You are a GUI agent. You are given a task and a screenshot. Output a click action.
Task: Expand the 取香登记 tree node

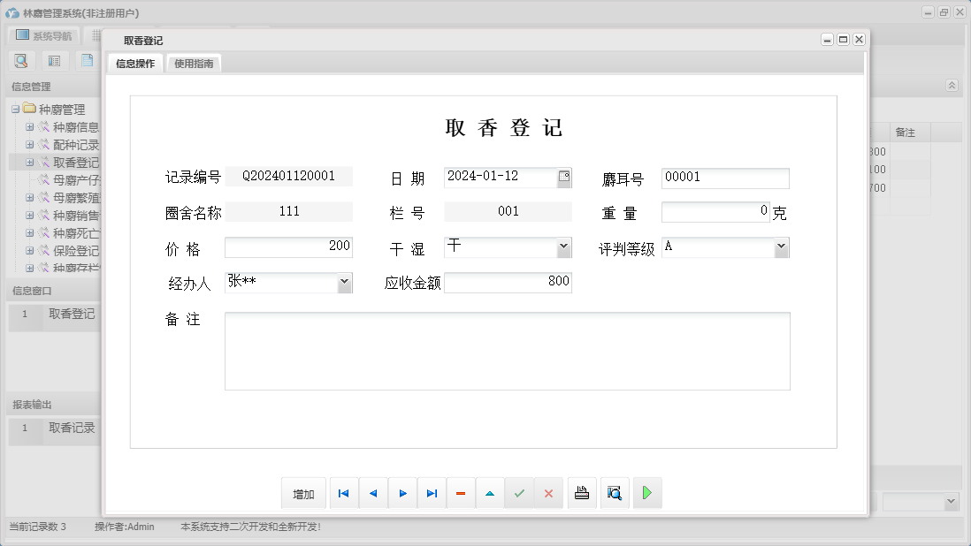[x=30, y=162]
